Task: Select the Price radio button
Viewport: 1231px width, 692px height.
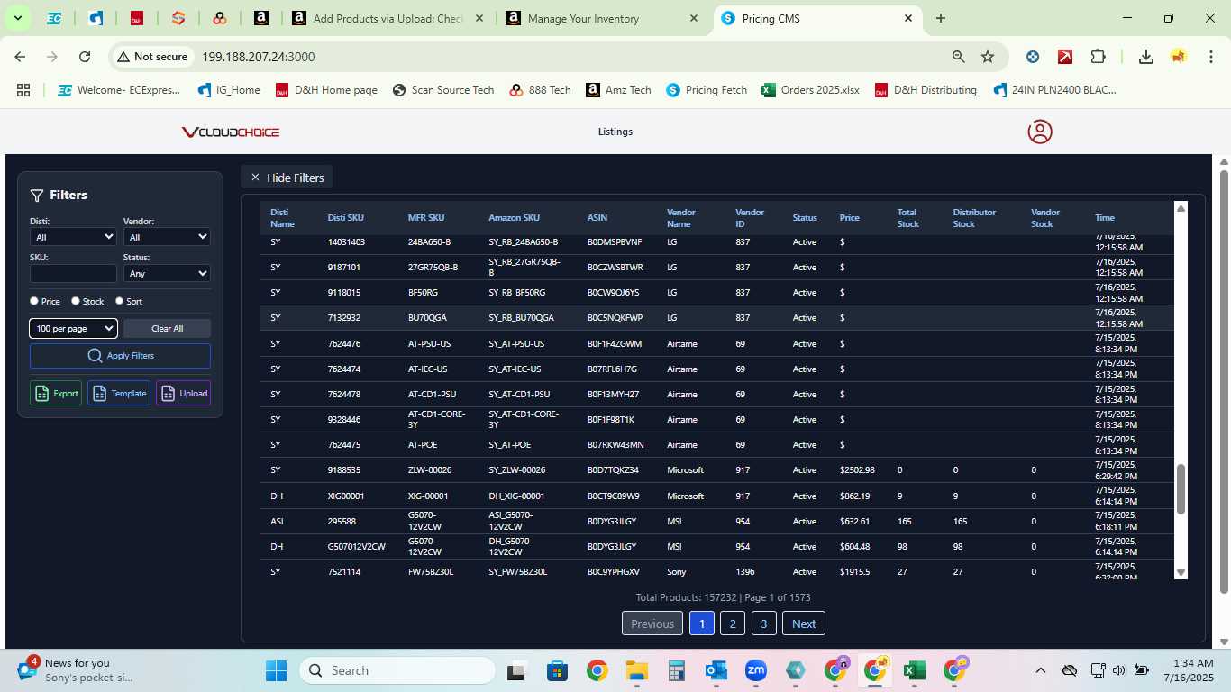Action: coord(34,301)
